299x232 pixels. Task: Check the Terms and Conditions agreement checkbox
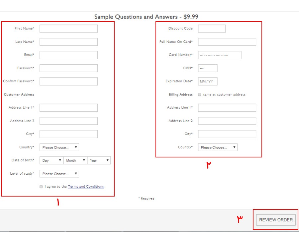pyautogui.click(x=41, y=187)
